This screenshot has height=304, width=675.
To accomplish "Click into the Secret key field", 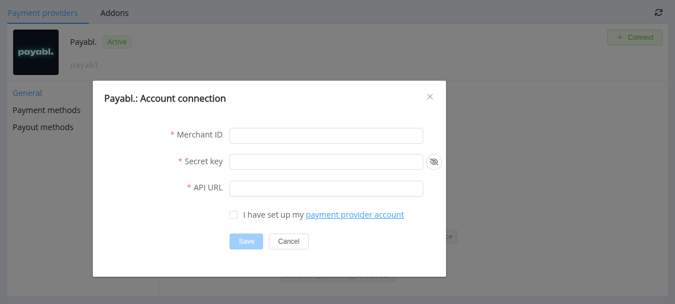I will [x=326, y=162].
